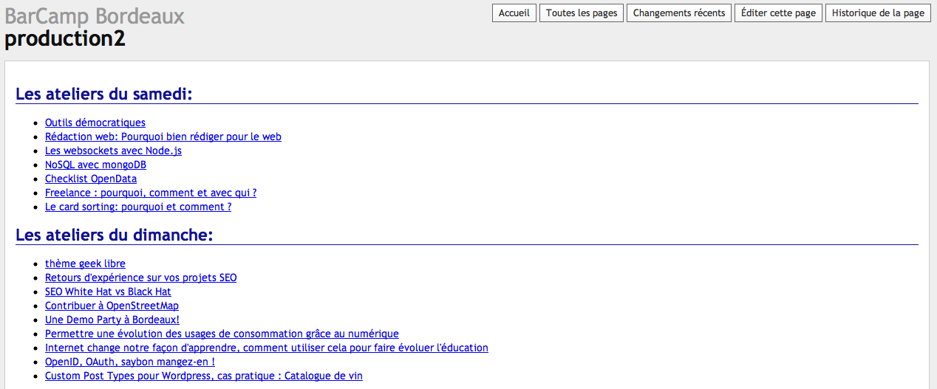Screen dimensions: 937x389
Task: Open the Freelance workshop link
Action: pos(151,193)
